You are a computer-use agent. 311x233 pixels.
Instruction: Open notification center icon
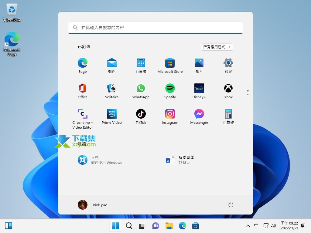pyautogui.click(x=303, y=226)
